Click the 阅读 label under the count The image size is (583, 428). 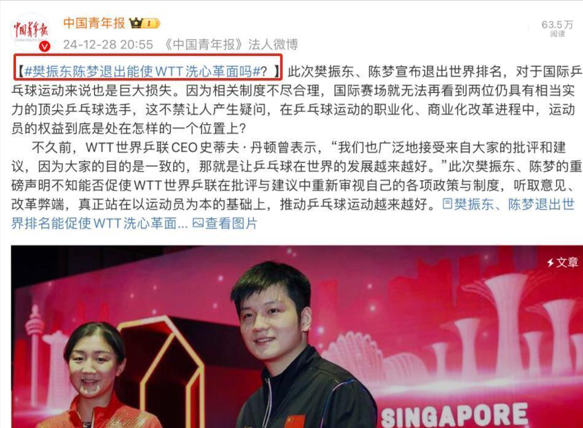coord(557,34)
